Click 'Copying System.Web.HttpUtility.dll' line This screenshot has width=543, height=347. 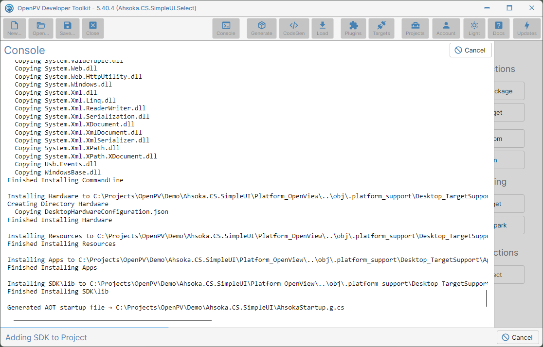tap(78, 76)
